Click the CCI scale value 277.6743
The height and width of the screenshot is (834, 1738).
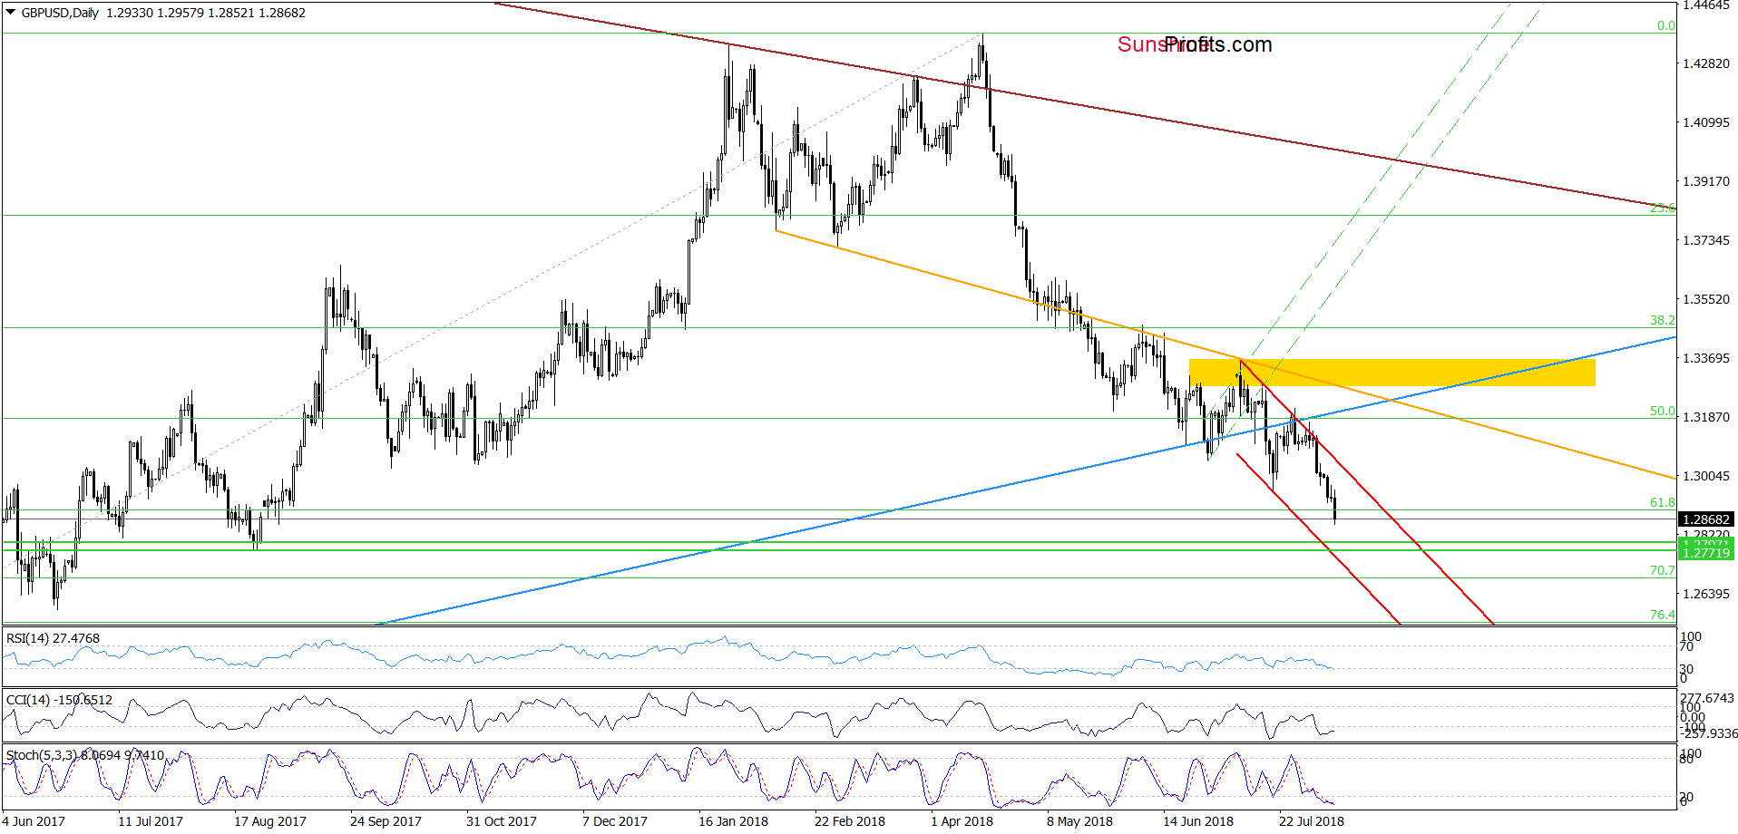coord(1707,698)
